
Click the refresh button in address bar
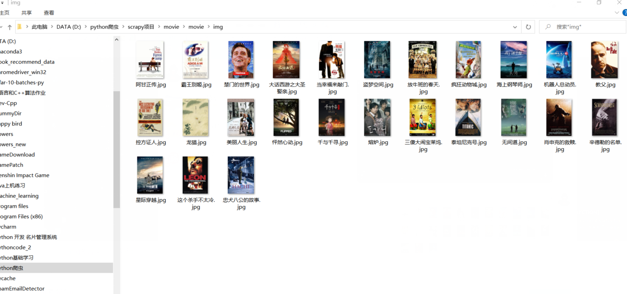pyautogui.click(x=528, y=27)
